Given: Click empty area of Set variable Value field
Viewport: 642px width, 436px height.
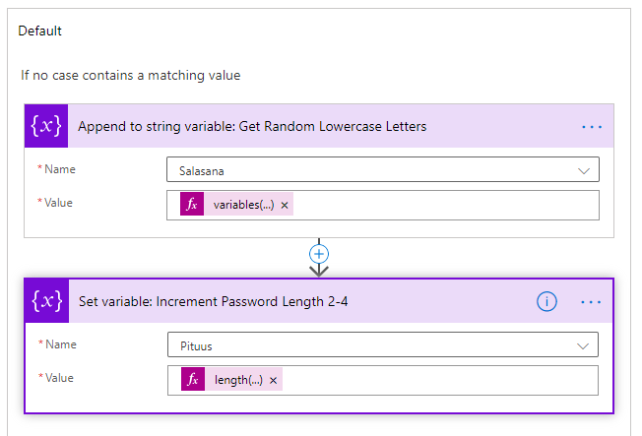Looking at the screenshot, I should (440, 380).
